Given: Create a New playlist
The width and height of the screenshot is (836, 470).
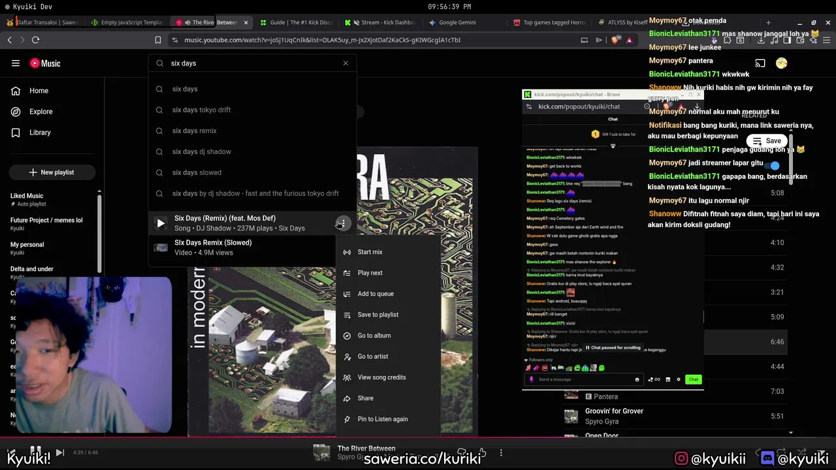Looking at the screenshot, I should point(52,172).
